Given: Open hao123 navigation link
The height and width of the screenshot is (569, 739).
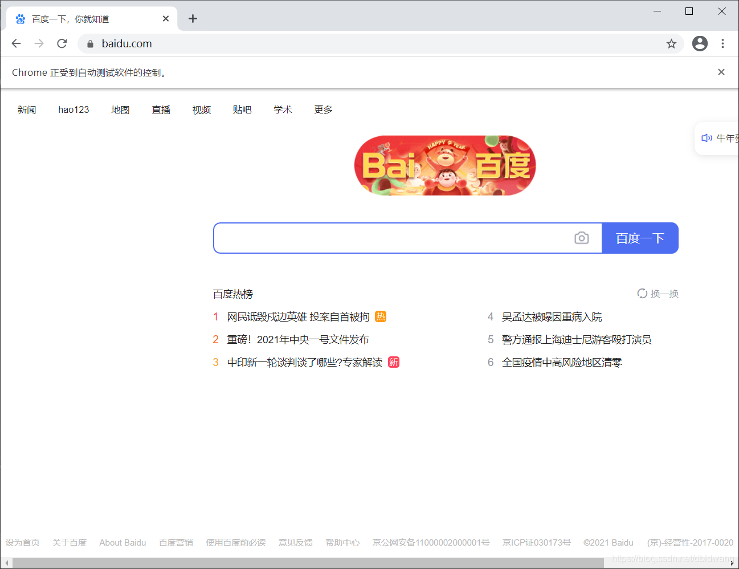Looking at the screenshot, I should click(74, 109).
